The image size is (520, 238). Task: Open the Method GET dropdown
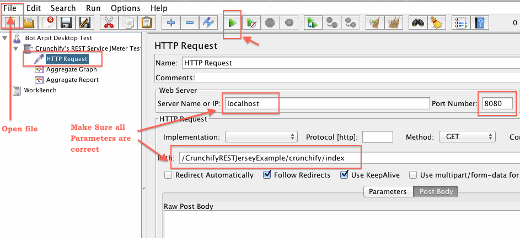tap(466, 137)
